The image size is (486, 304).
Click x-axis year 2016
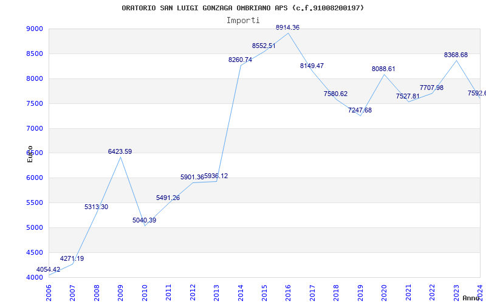(288, 292)
